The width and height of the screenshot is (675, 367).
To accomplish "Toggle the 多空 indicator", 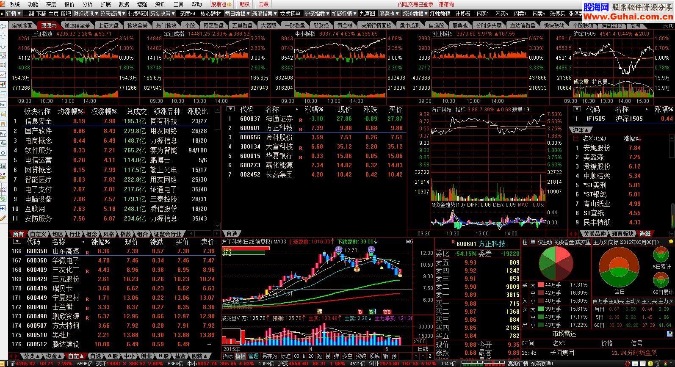I will pyautogui.click(x=348, y=356).
